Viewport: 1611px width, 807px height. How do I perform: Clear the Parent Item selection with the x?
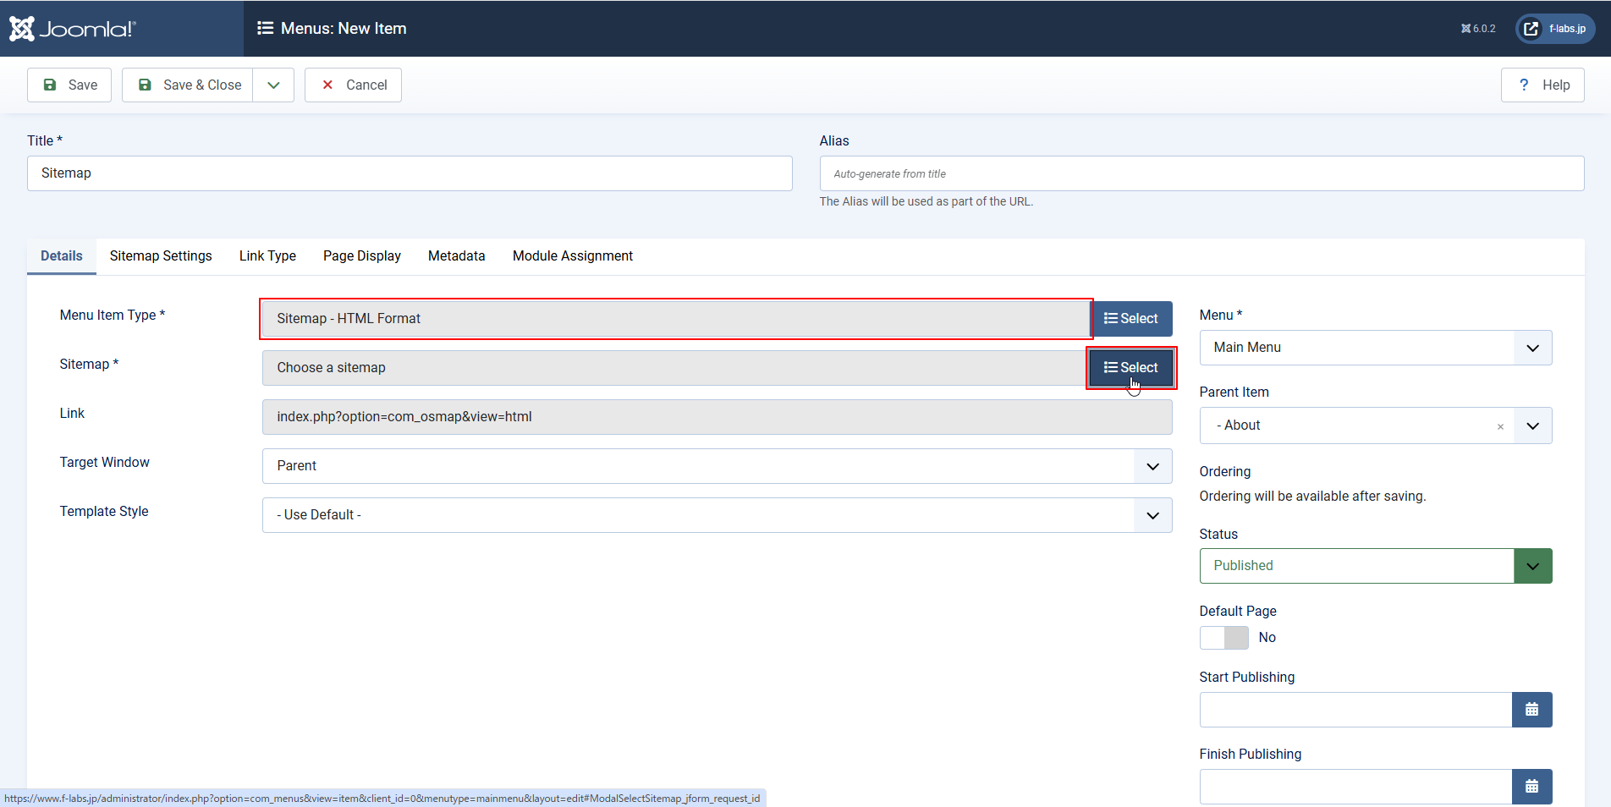click(1500, 426)
